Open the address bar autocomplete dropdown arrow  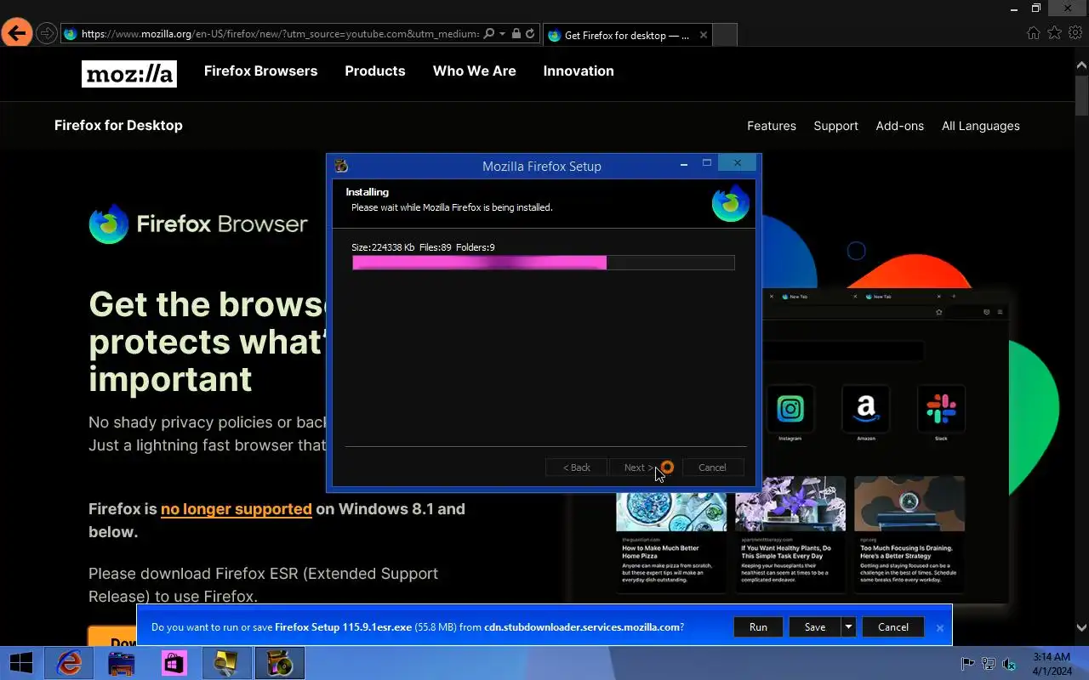click(502, 34)
